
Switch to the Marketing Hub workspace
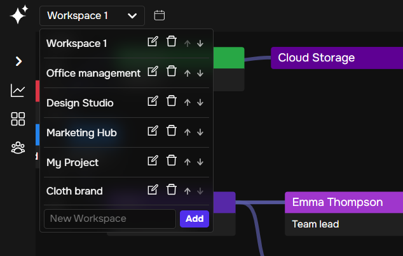click(81, 132)
